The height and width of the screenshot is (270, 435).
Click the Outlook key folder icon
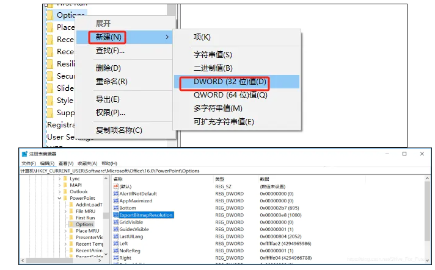(65, 191)
